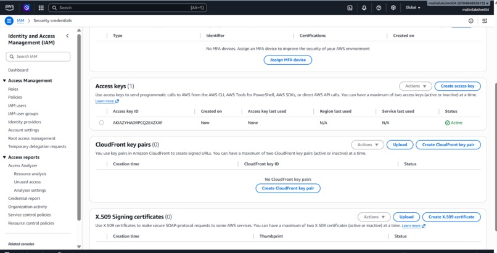Open the Amazon Q purple icon
This screenshot has height=253, width=497.
[27, 7]
